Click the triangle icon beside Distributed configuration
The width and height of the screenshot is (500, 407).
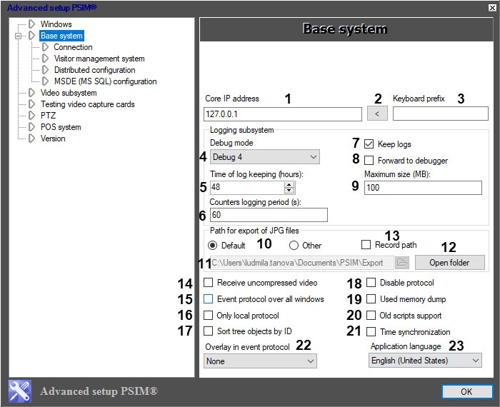click(x=45, y=70)
